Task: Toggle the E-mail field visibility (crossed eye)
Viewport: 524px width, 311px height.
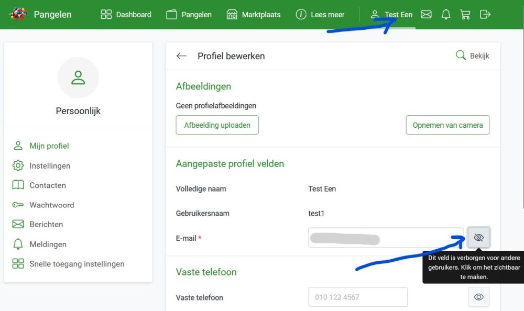Action: (x=479, y=238)
